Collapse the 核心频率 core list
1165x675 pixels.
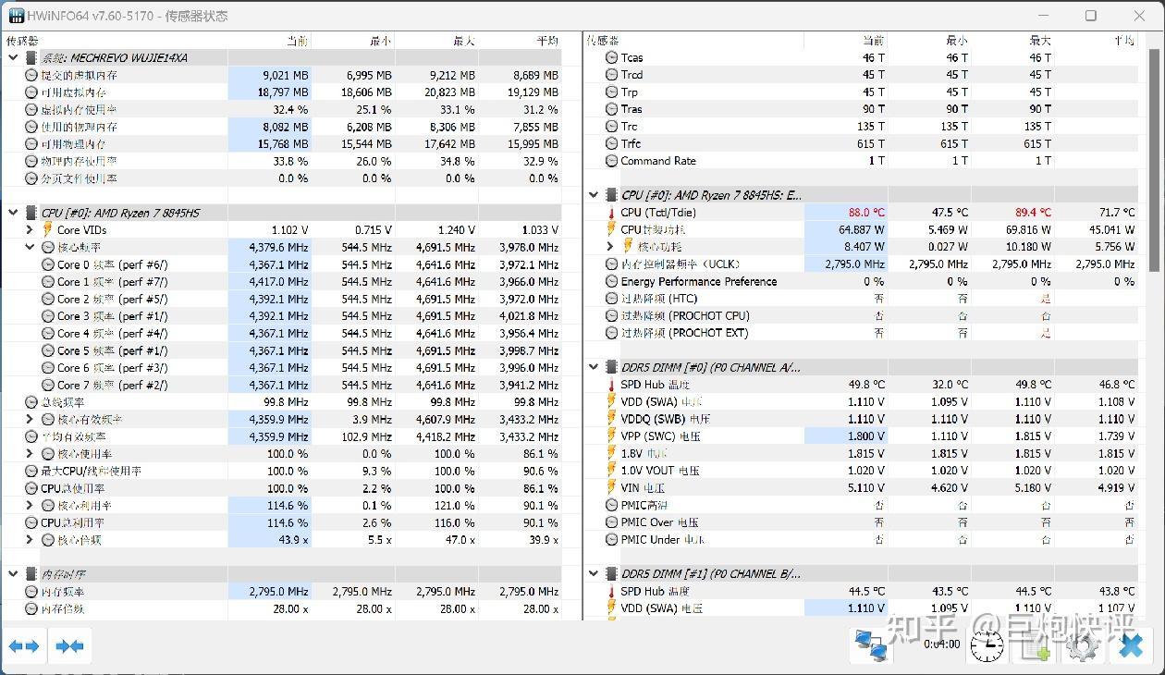point(31,247)
